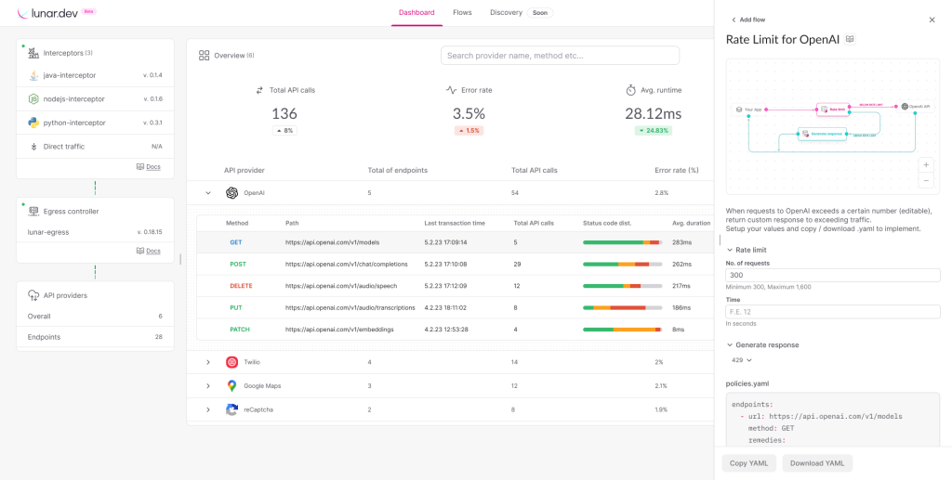Click the OpenAI provider logo icon
Viewport: 952px width, 480px height.
pos(231,193)
